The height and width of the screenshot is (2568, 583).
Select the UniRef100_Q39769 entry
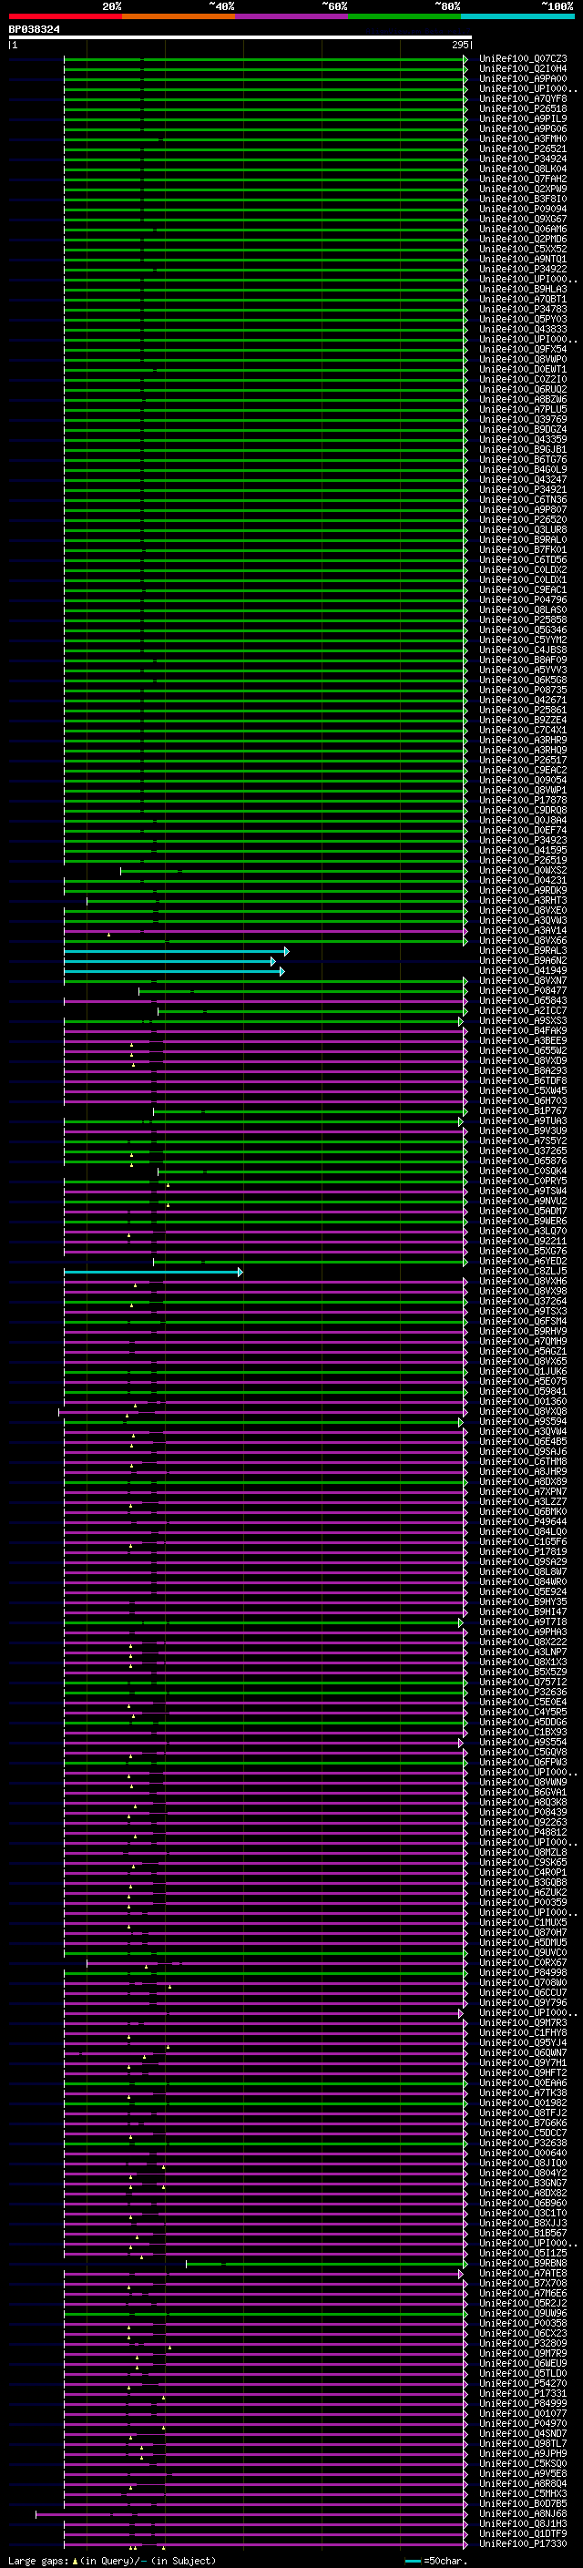pyautogui.click(x=523, y=420)
